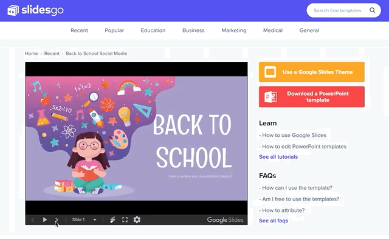
Task: Open the Recent category
Action: pos(79,30)
